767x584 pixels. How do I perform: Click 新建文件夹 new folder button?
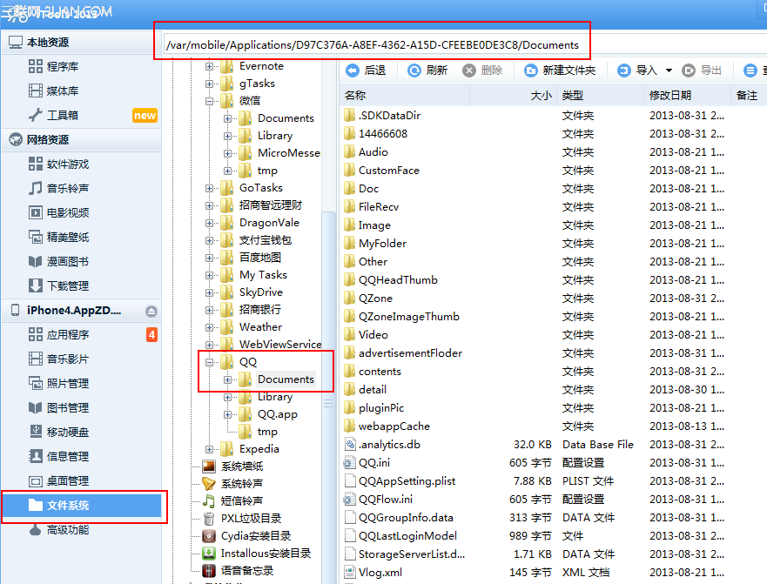560,70
